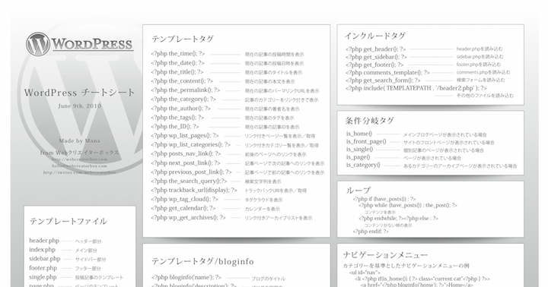Click the '<?php the_search_query();?>' code line
548x287 pixels.
click(x=189, y=181)
